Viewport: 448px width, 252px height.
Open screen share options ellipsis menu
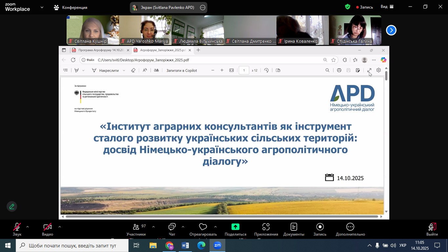(203, 8)
